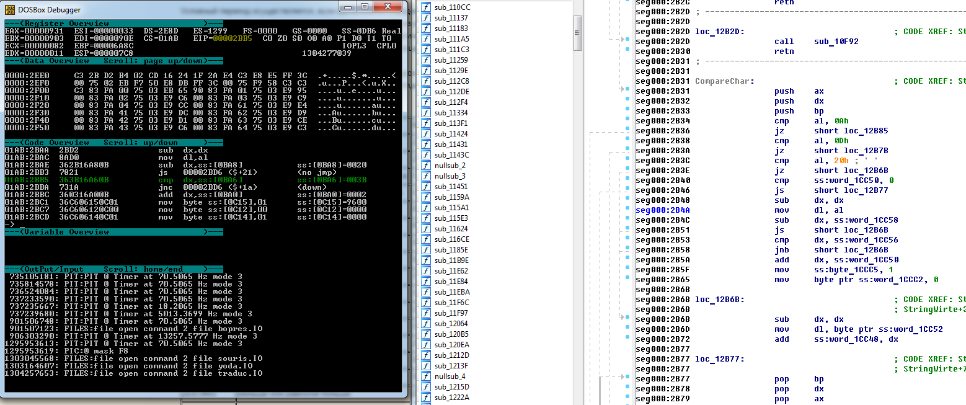The image size is (966, 405).
Task: Select function sub_11EBA in functions list
Action: click(451, 292)
